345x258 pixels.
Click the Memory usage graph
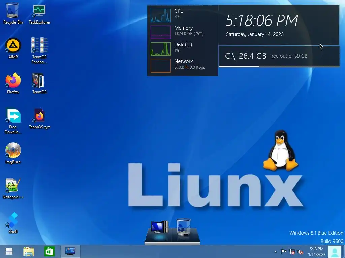tap(161, 32)
